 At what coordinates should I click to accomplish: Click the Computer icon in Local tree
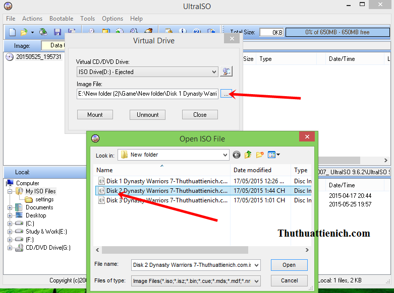[x=10, y=183]
